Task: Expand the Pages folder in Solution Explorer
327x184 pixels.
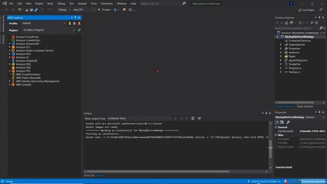Action: (281, 56)
